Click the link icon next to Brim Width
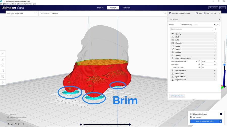This screenshot has width=227, height=127. [x=199, y=65]
